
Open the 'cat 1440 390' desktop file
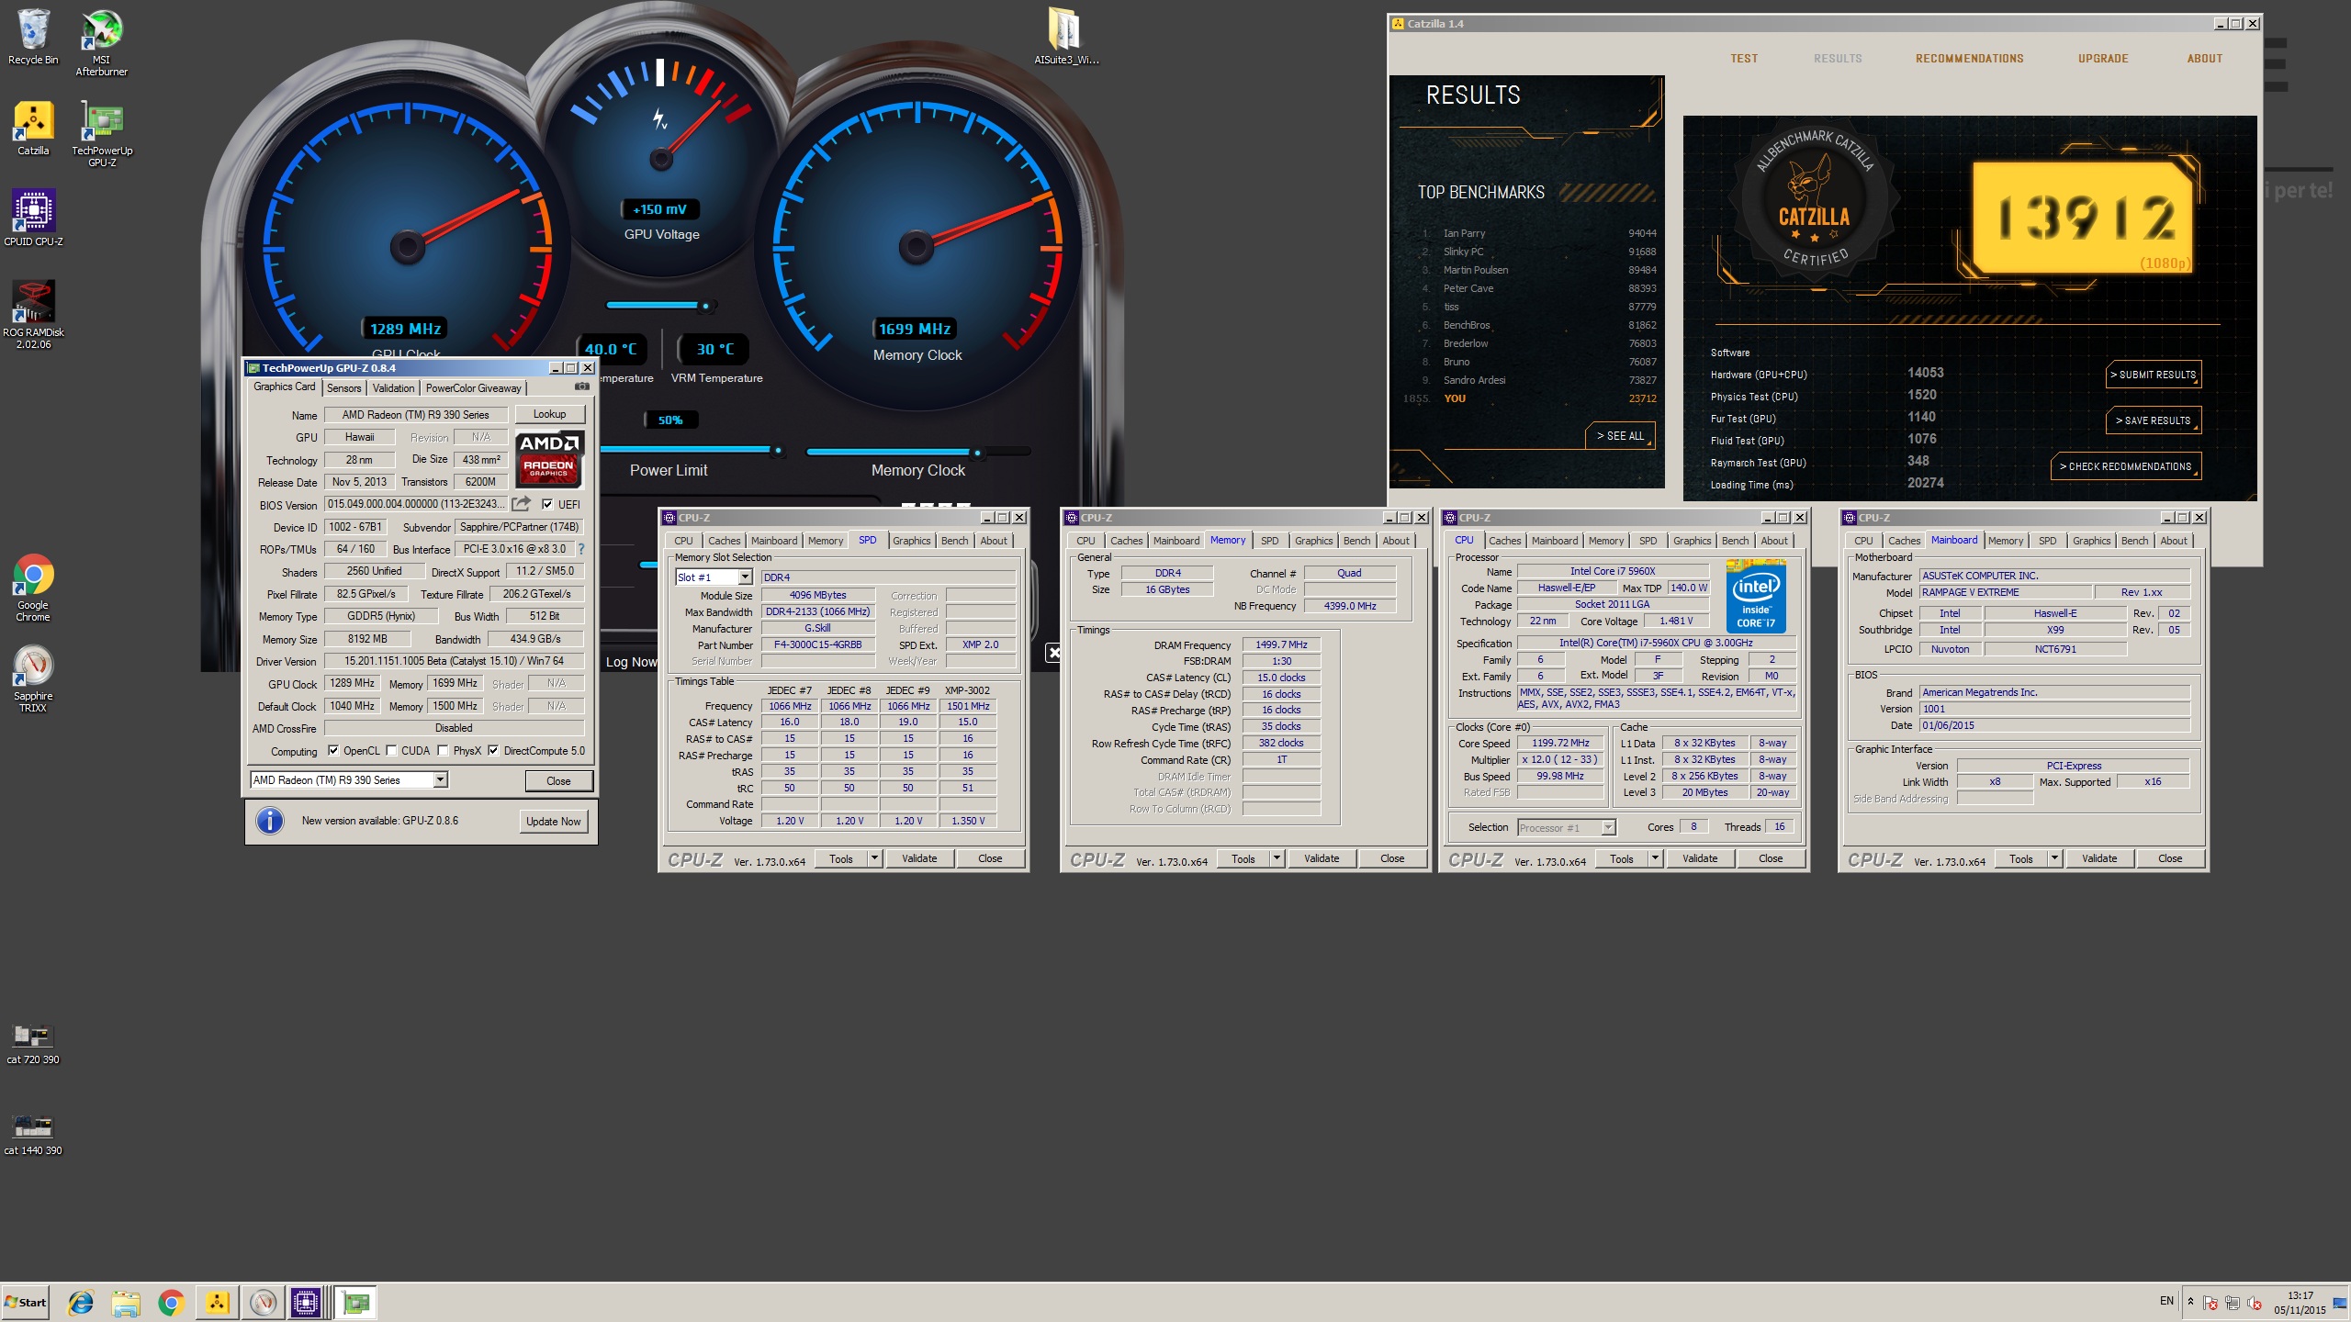(33, 1135)
